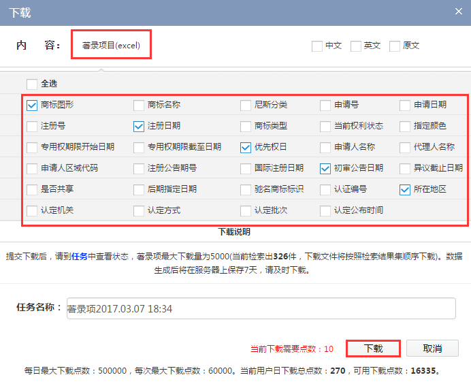Click the 下载 button to start download

coord(373,349)
